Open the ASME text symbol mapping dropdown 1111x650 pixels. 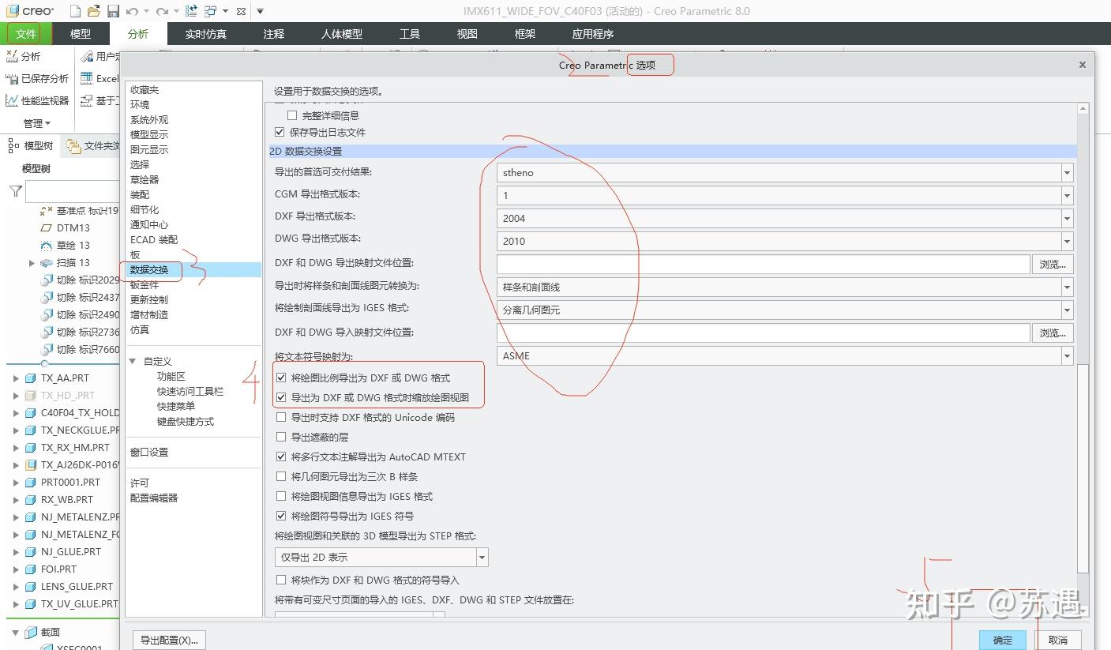(1066, 355)
